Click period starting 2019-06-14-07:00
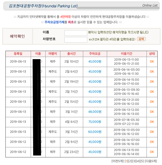162x165 pixels. [126, 140]
